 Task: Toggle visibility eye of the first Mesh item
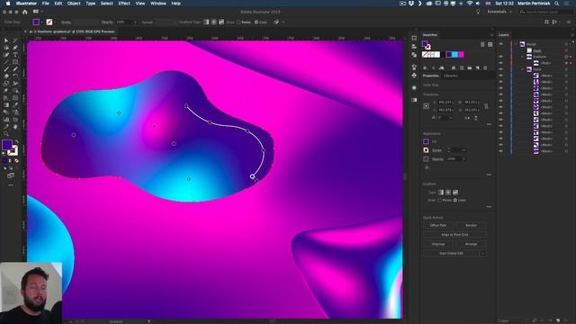500,76
